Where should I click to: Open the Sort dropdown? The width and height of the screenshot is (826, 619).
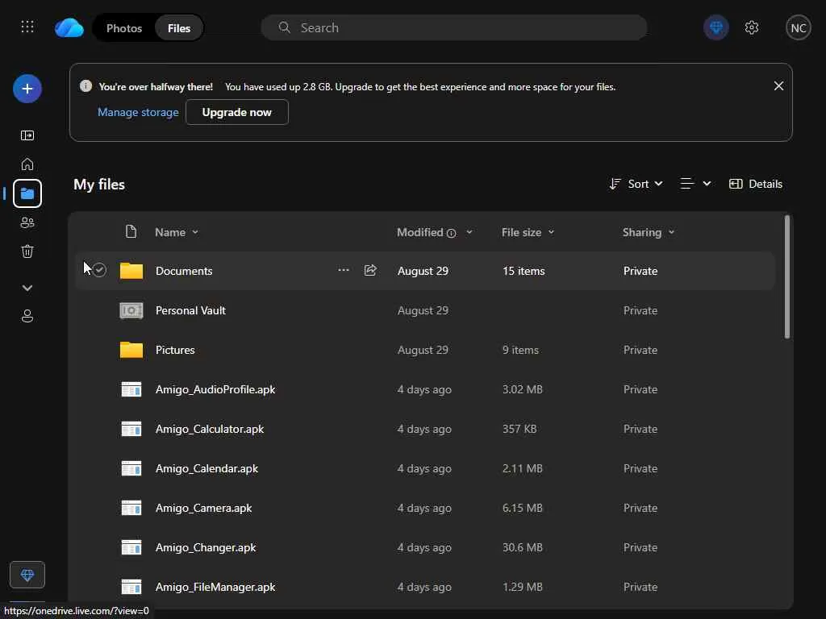pyautogui.click(x=636, y=184)
